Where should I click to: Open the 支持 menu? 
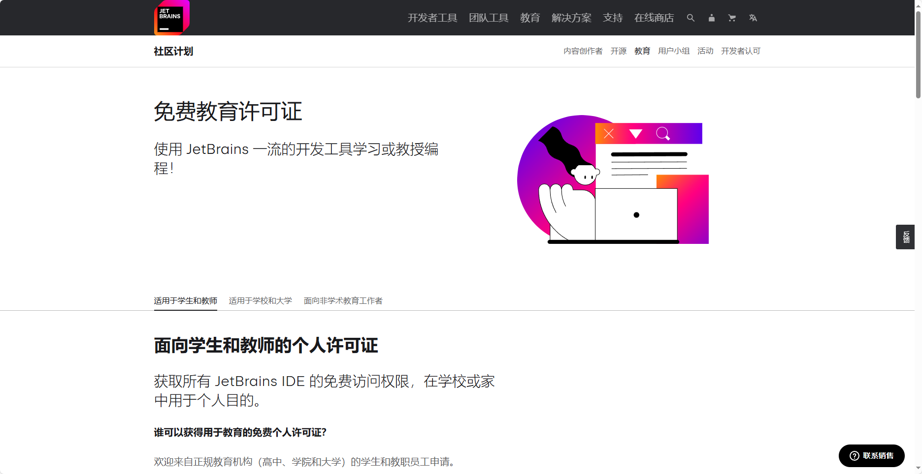coord(613,18)
